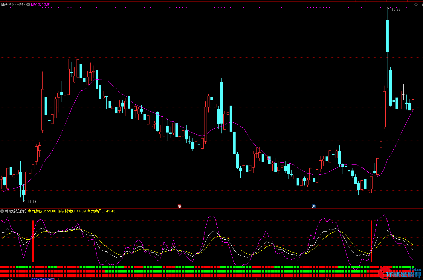Click the red 增 event marker
423x280 pixels.
(179, 206)
